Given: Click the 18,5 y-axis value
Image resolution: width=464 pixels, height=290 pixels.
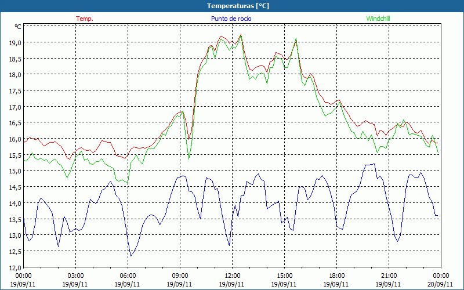Looking at the screenshot, I should click(16, 59).
